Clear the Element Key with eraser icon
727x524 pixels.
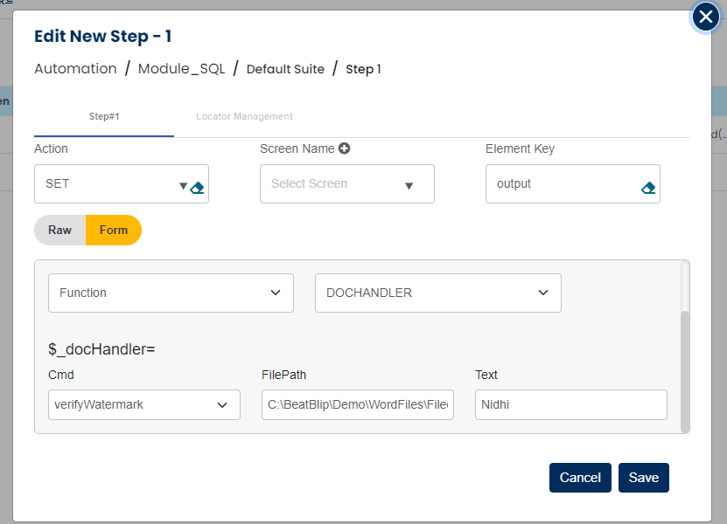648,187
